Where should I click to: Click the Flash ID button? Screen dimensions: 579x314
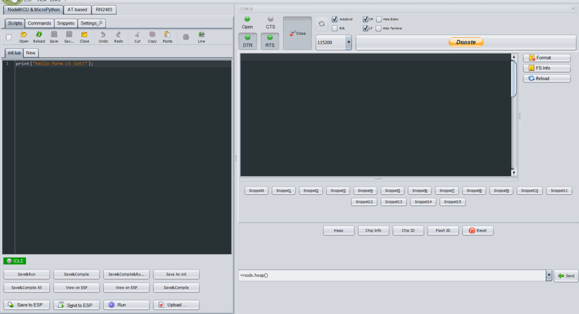point(443,230)
